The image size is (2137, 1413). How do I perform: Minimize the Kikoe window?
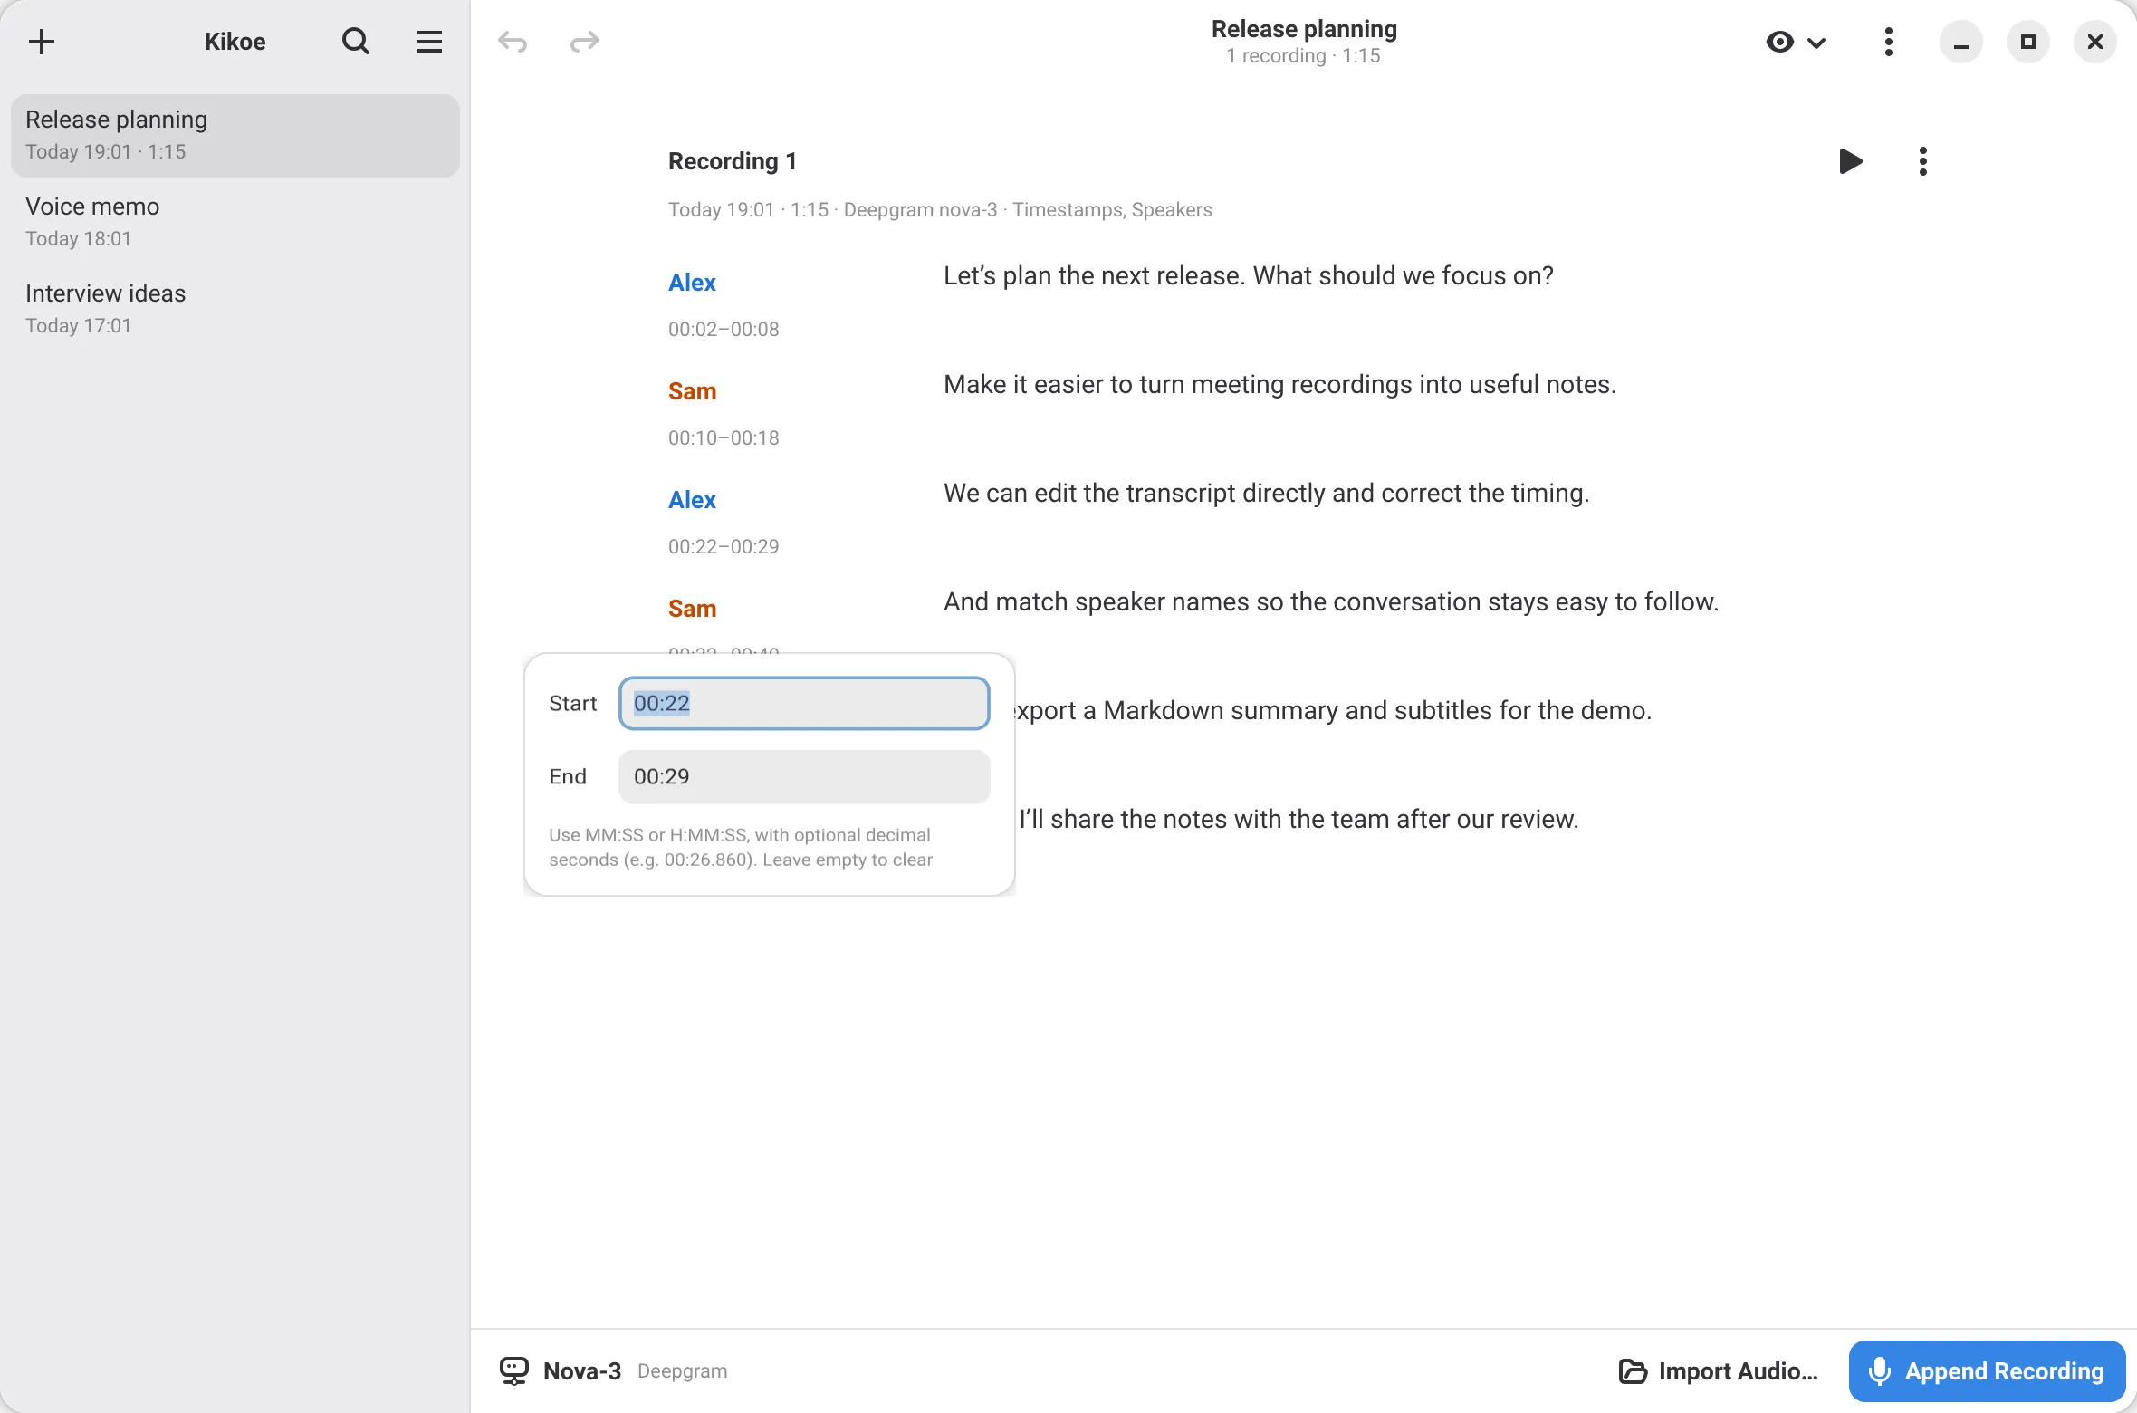pos(1961,42)
